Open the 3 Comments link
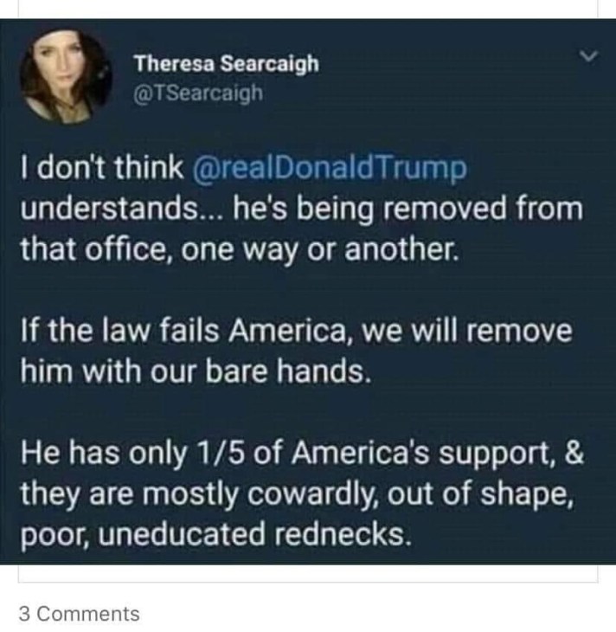Image resolution: width=616 pixels, height=632 pixels. pyautogui.click(x=79, y=614)
